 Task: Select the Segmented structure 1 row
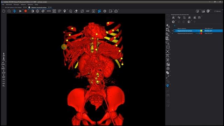point(197,33)
